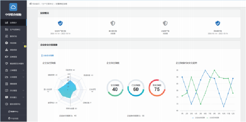Toggle green line series in chart legend
246x122 pixels.
(x=213, y=117)
